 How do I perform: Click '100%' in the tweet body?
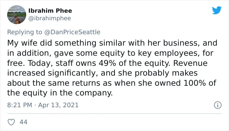[x=195, y=83]
